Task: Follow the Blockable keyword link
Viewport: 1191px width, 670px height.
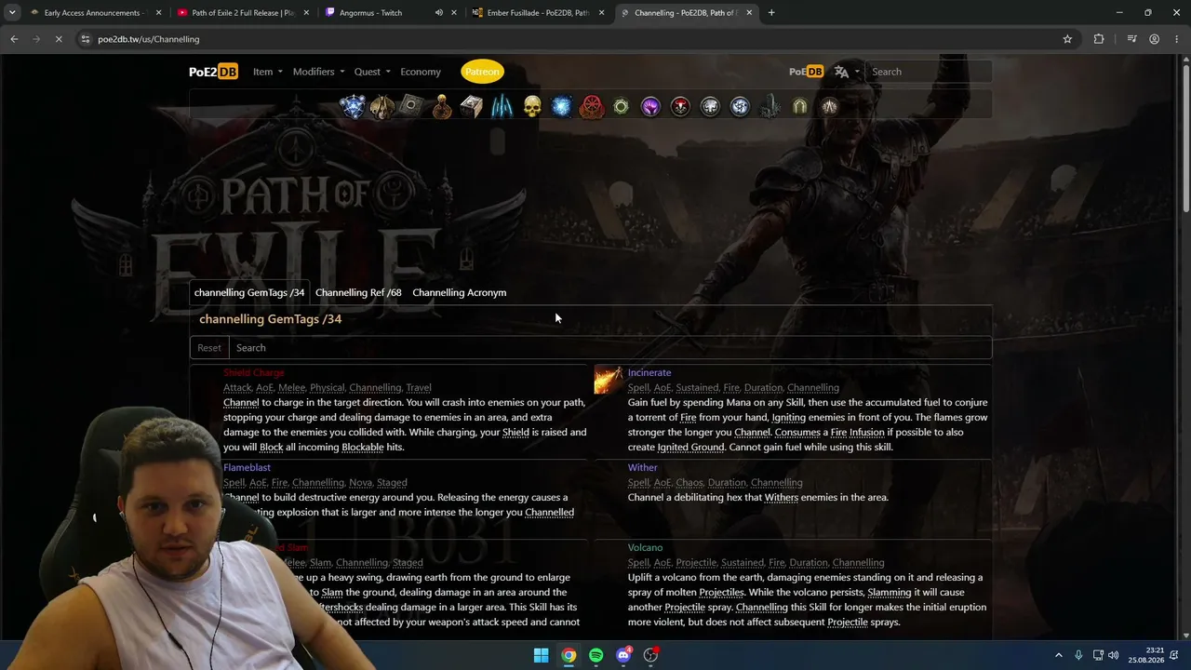Action: pyautogui.click(x=363, y=447)
